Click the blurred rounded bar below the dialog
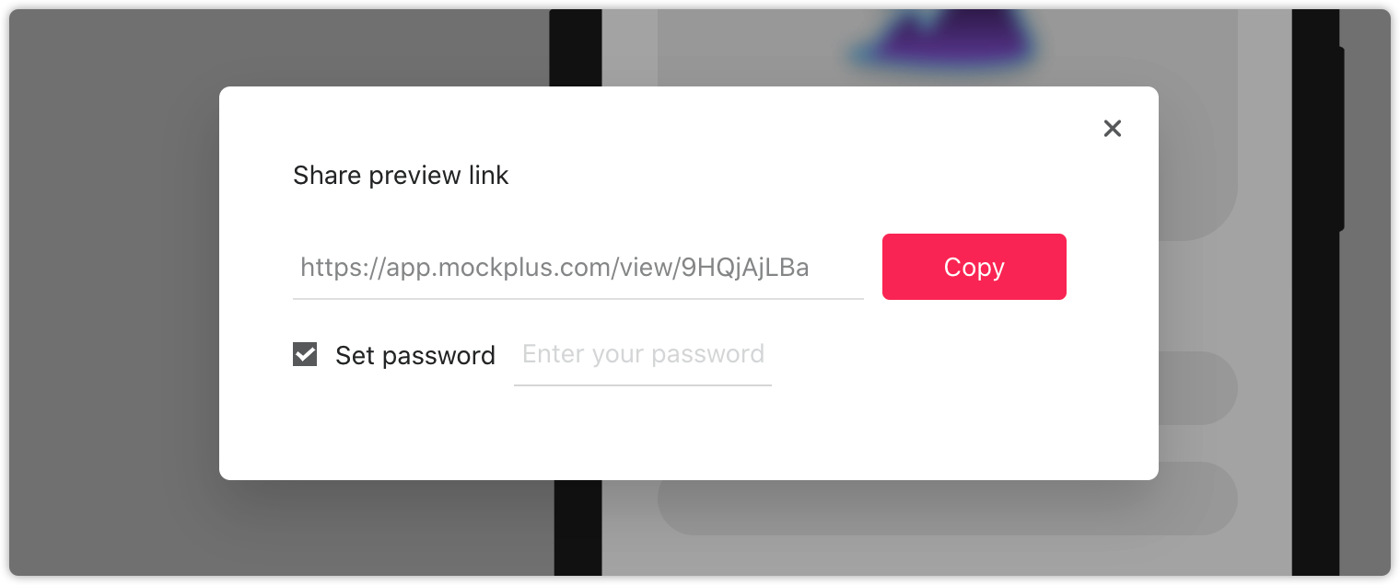The height and width of the screenshot is (585, 1400). tap(947, 508)
